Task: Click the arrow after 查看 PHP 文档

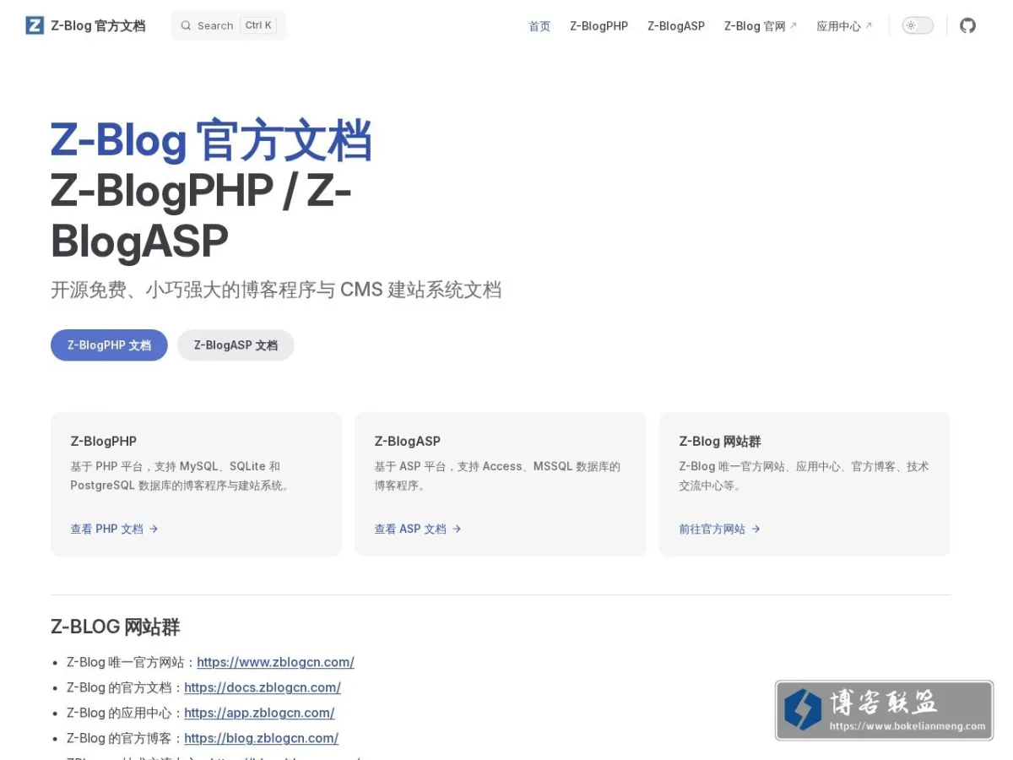Action: [154, 529]
